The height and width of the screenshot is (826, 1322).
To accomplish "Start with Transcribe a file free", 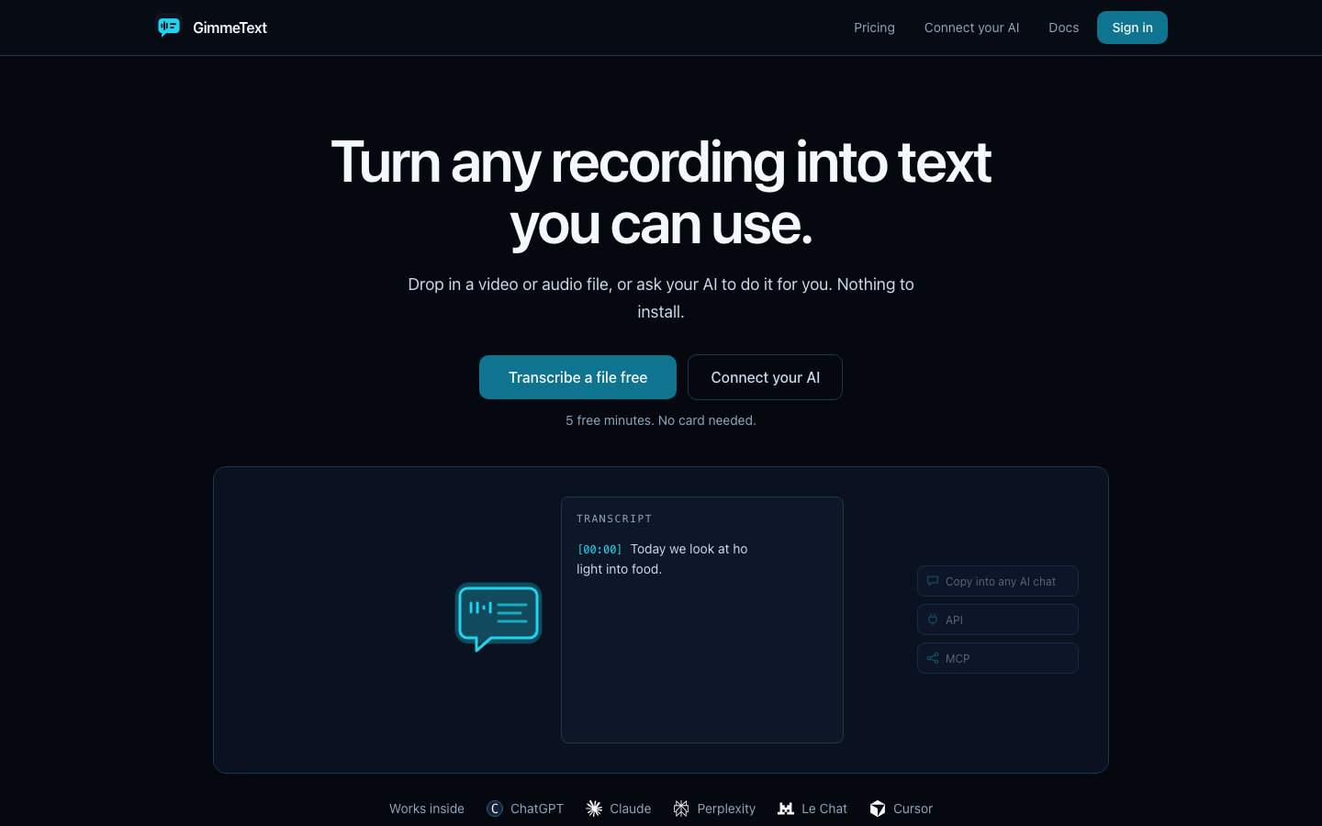I will click(577, 377).
